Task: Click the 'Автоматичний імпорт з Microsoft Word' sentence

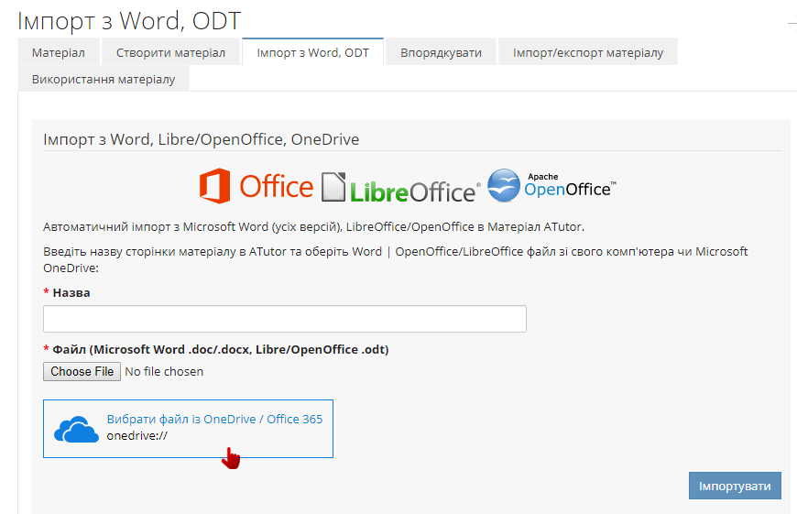Action: (313, 226)
